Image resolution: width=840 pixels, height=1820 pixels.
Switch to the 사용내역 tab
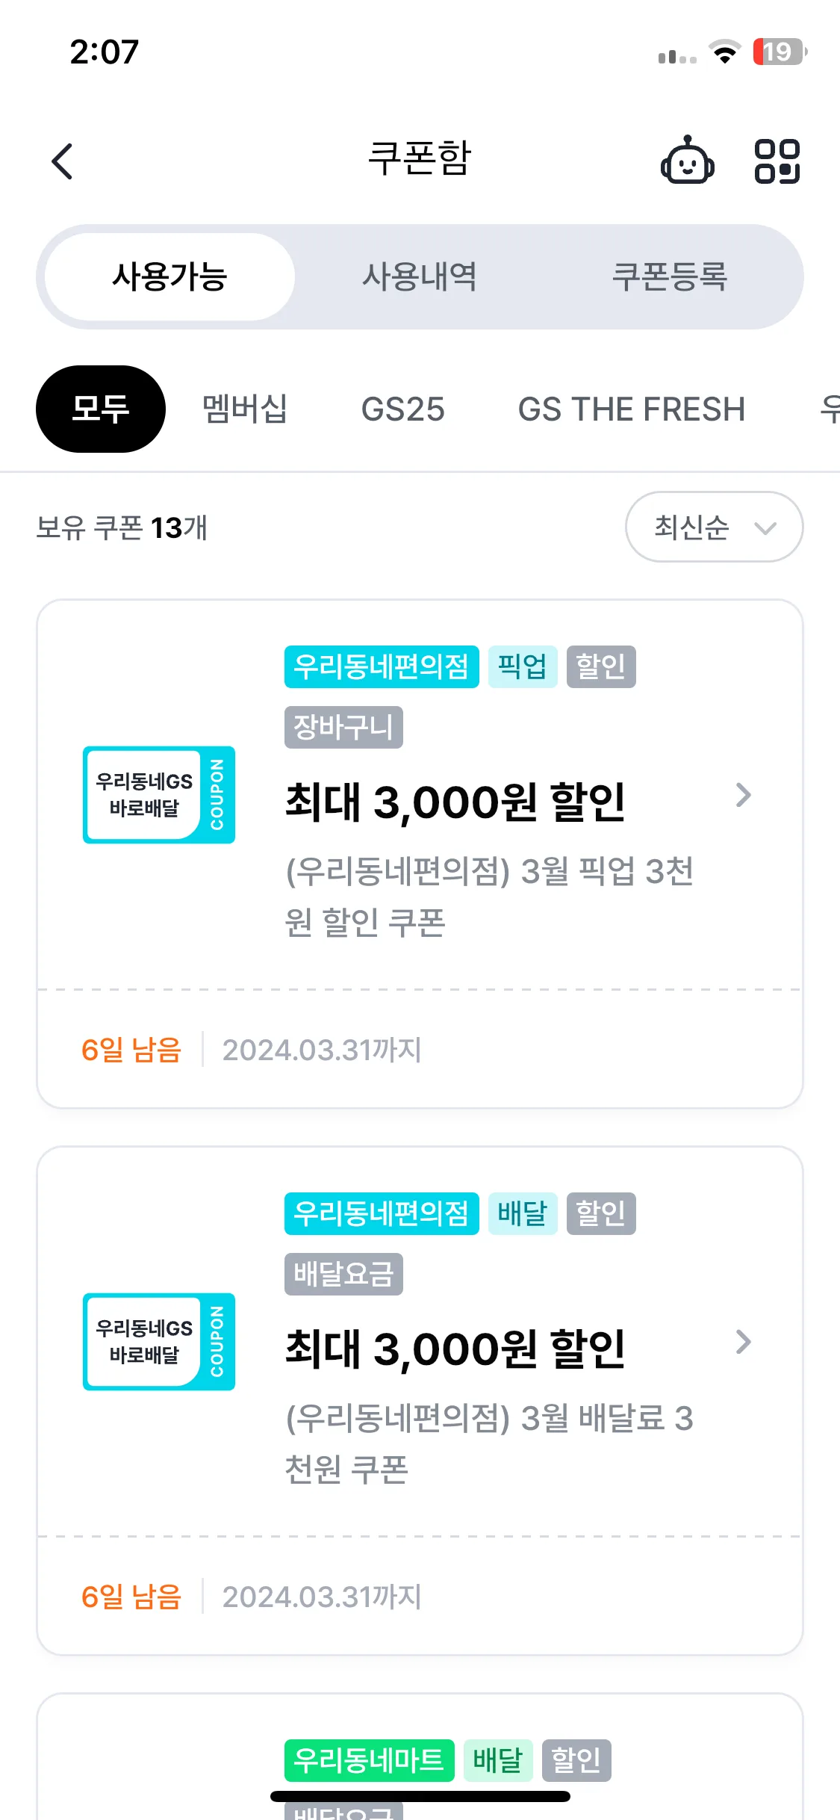point(420,277)
